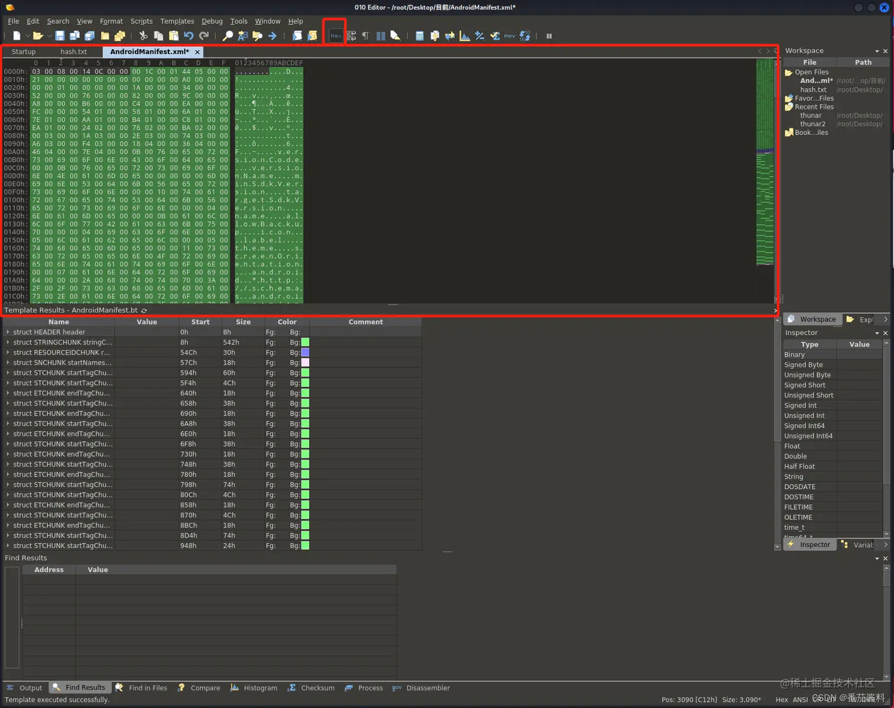
Task: Run template using the yellow scroll icon
Action: tap(312, 36)
